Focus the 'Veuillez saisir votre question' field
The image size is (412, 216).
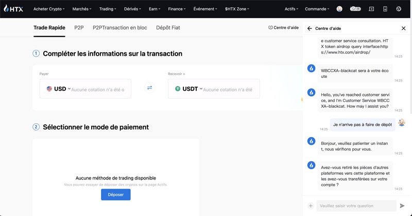pyautogui.click(x=356, y=206)
